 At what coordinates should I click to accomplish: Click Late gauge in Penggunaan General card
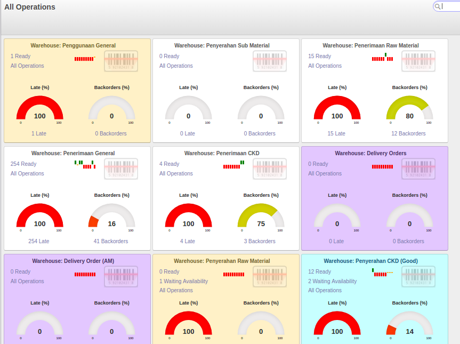click(x=40, y=109)
